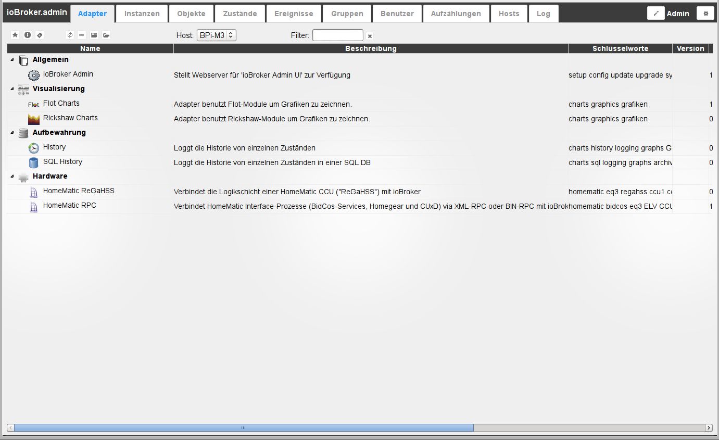Click the Visualisierung group label

[x=59, y=89]
